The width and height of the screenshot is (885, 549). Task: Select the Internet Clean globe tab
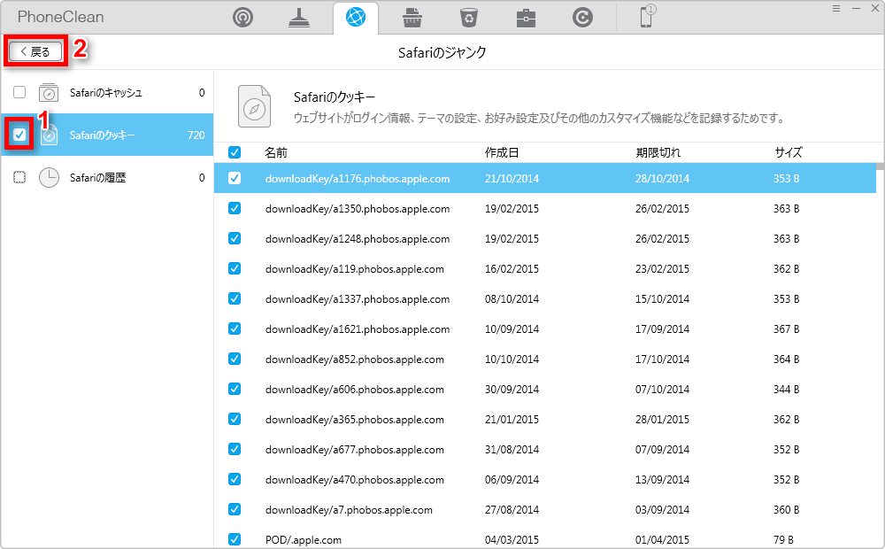coord(356,18)
